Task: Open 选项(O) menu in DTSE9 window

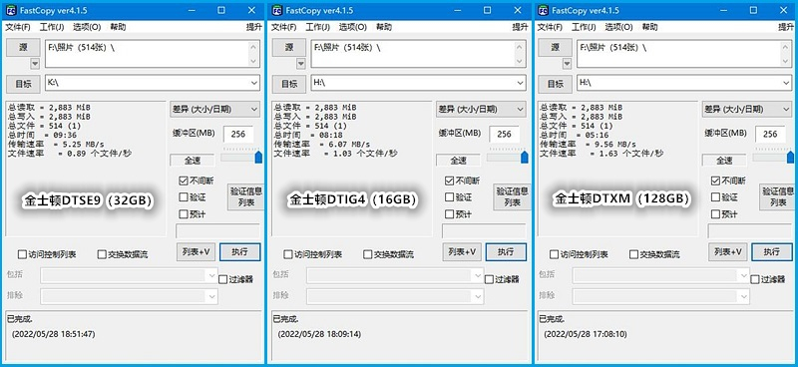Action: click(87, 27)
